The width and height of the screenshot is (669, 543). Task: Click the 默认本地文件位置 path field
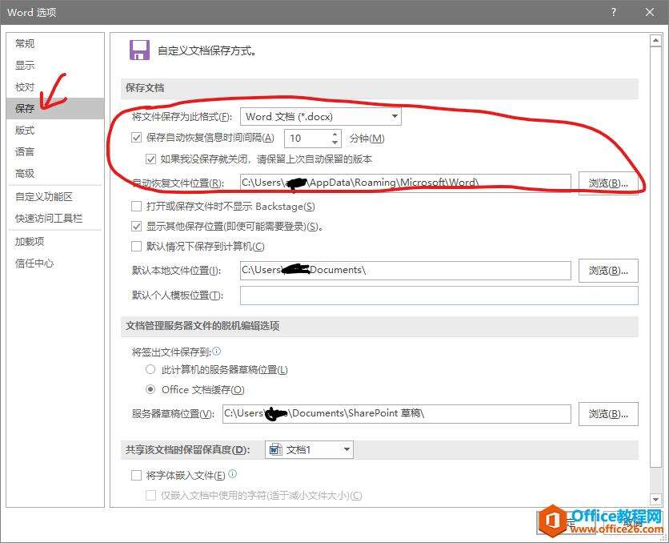coord(406,270)
